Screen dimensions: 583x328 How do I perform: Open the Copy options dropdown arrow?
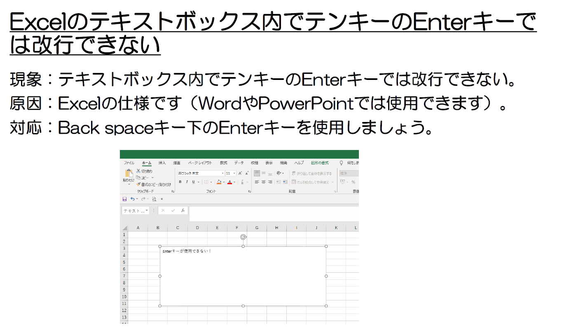coord(152,178)
